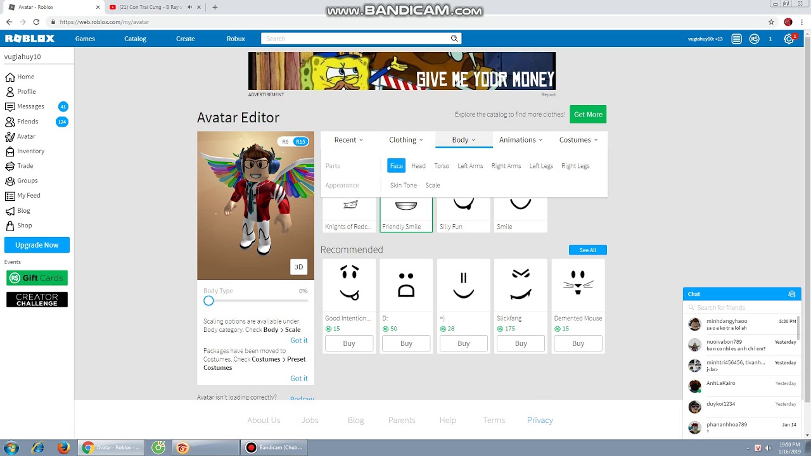Image resolution: width=811 pixels, height=456 pixels.
Task: Go to Avatar in the sidebar
Action: [x=20, y=136]
